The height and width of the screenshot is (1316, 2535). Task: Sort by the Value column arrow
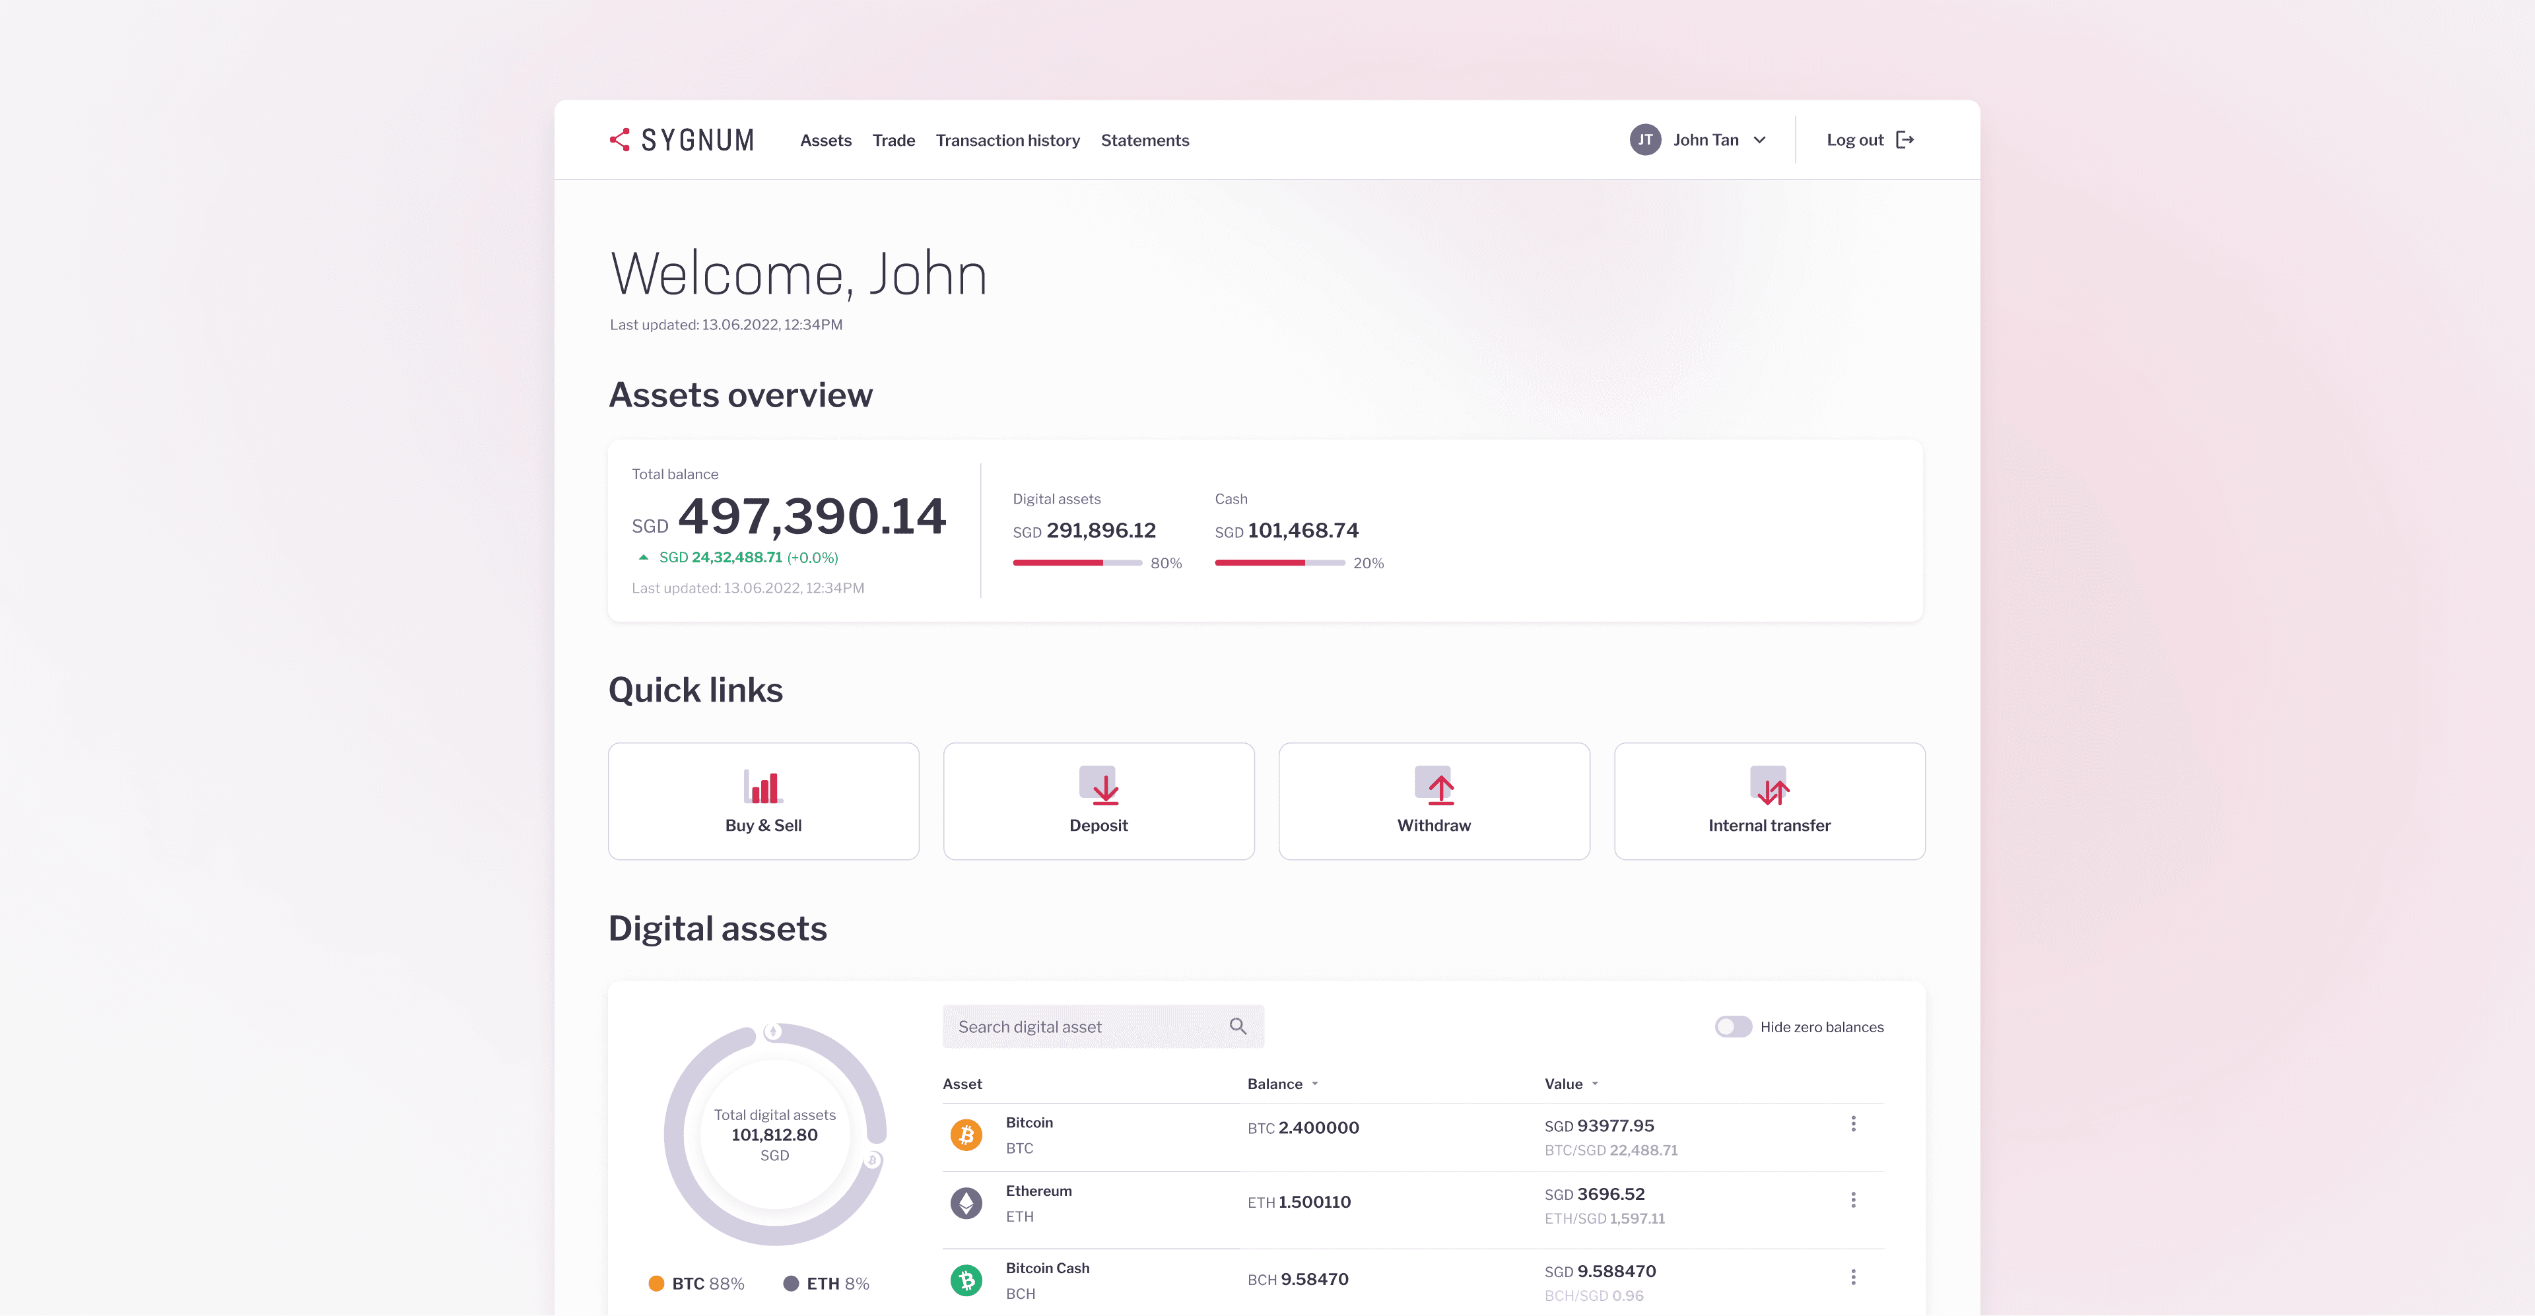click(x=1595, y=1084)
